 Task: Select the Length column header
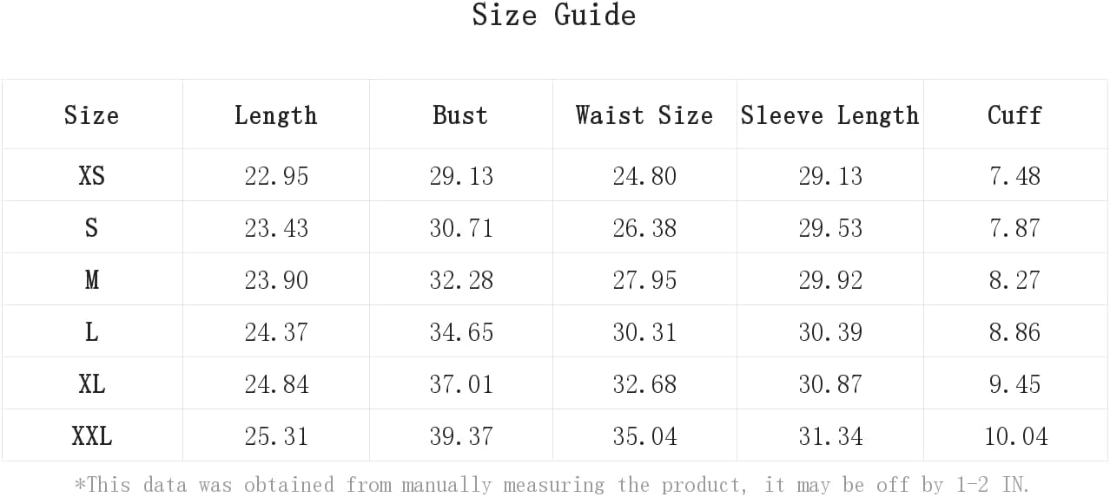pyautogui.click(x=275, y=114)
